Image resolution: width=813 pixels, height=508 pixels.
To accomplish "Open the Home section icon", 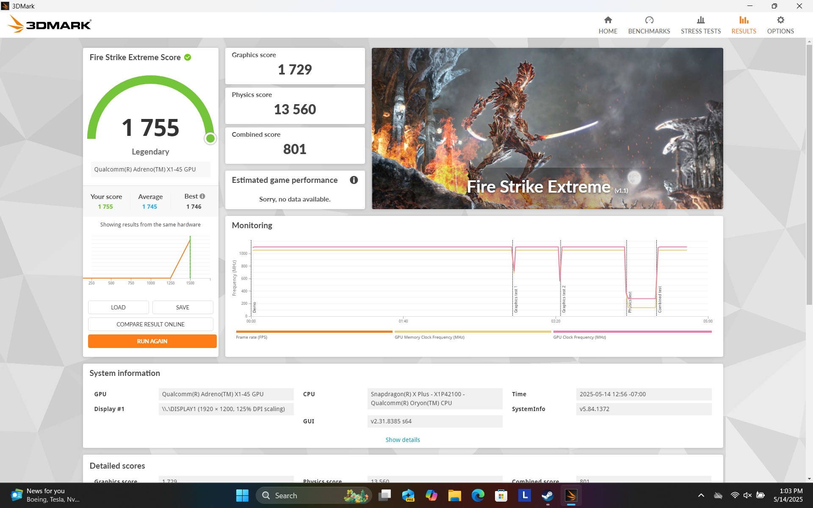I will click(x=608, y=20).
